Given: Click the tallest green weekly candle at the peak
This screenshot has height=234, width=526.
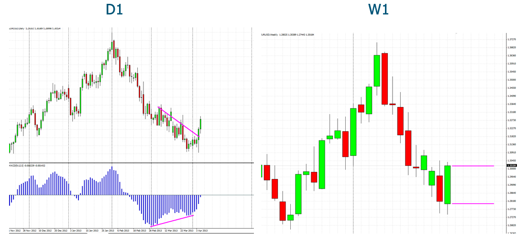Looking at the screenshot, I should [x=377, y=70].
